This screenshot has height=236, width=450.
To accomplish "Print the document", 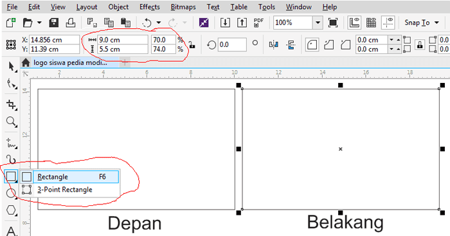I will (x=71, y=23).
